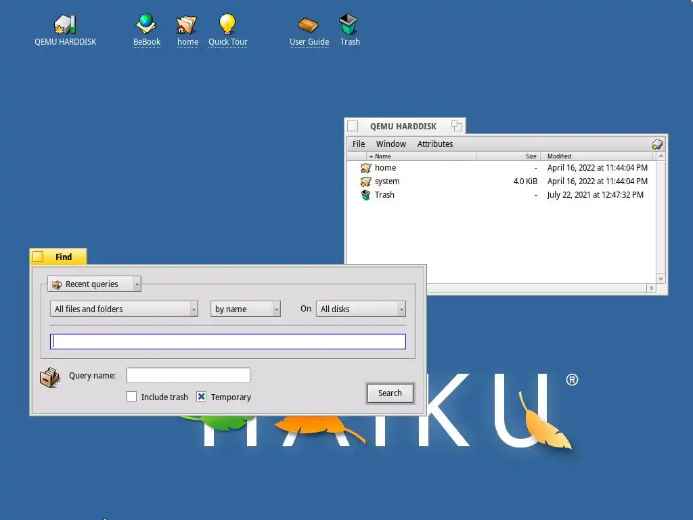
Task: Expand the All files and folders dropdown
Action: pyautogui.click(x=124, y=309)
